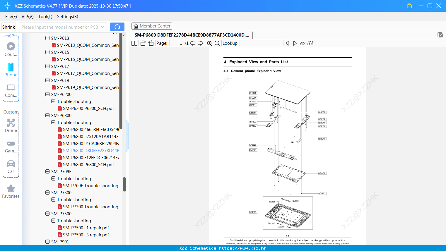Click the Page number field
The height and width of the screenshot is (251, 446).
click(x=177, y=43)
